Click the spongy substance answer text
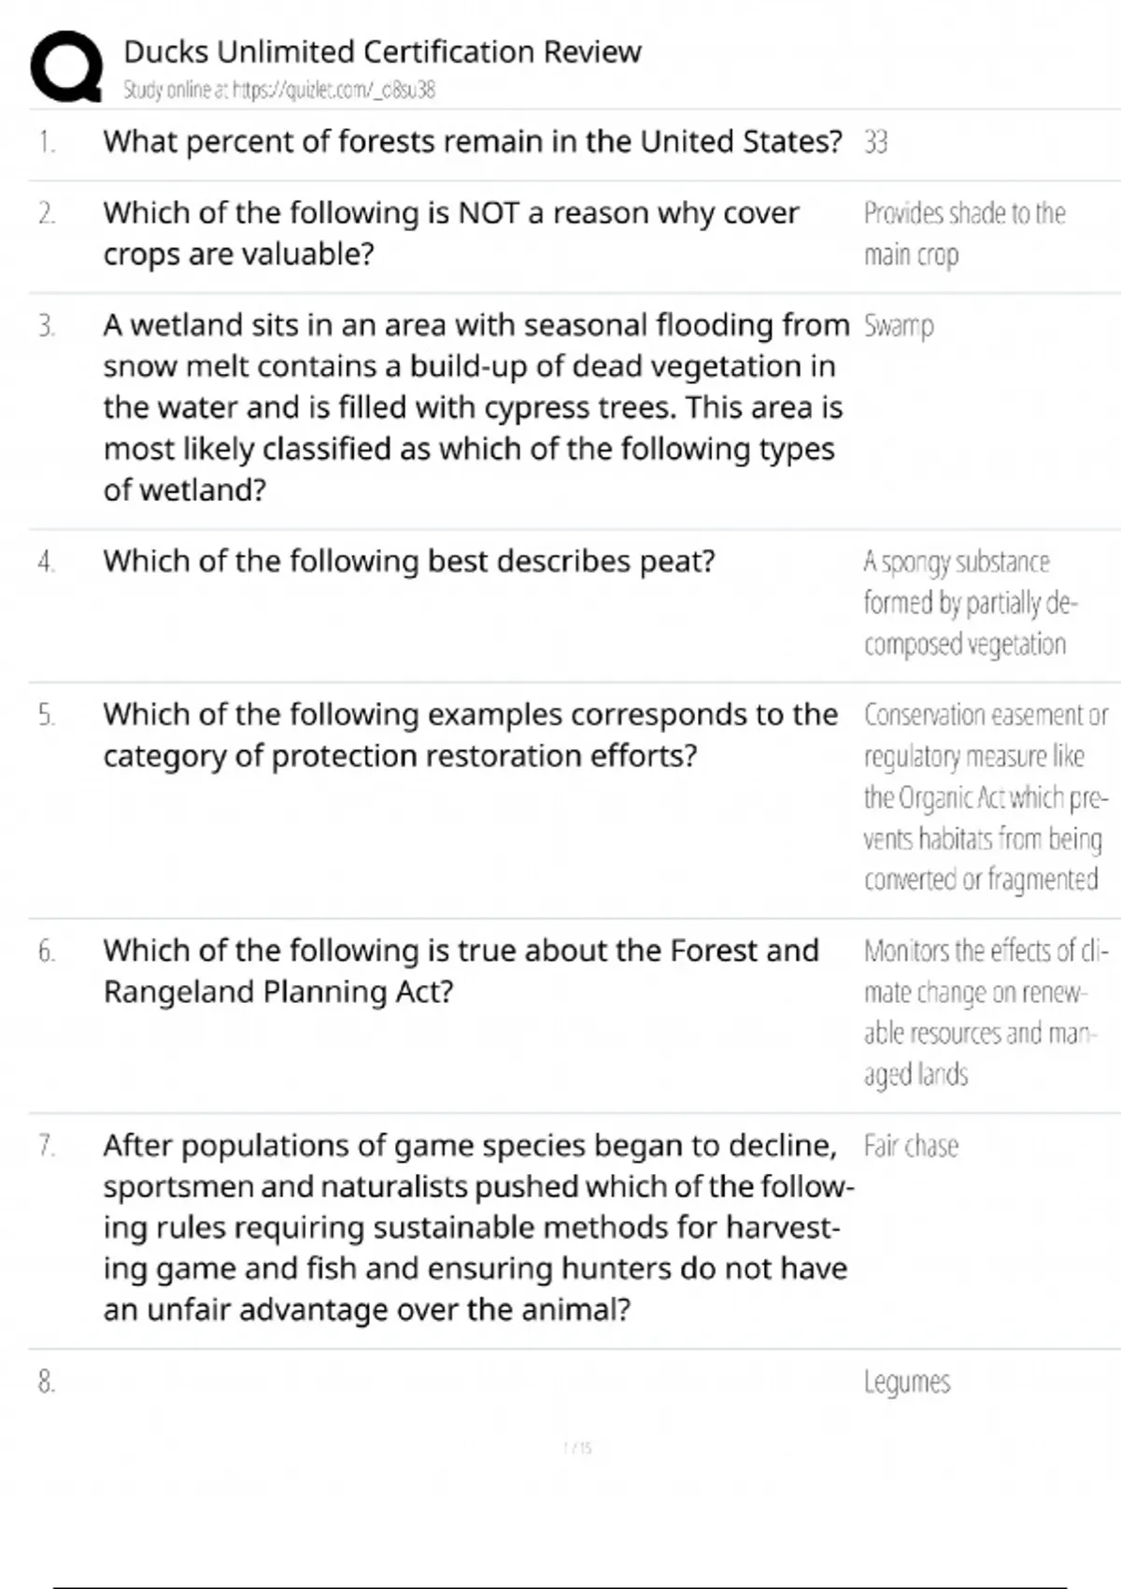The image size is (1121, 1589). click(969, 603)
